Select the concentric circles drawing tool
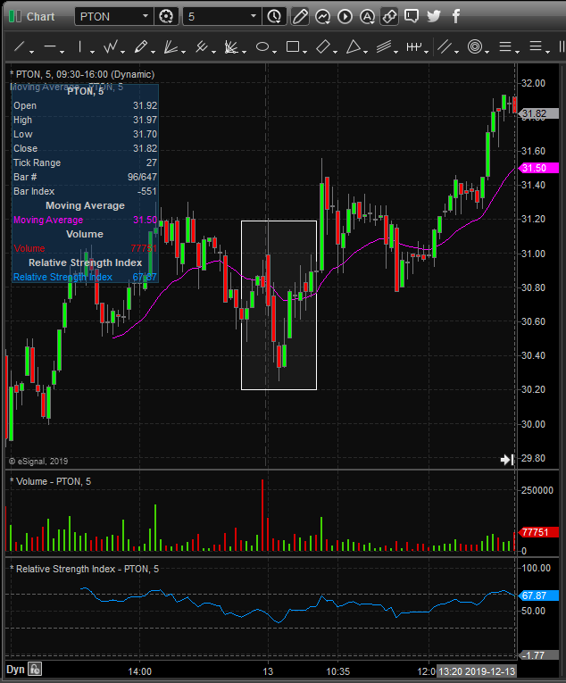Viewport: 566px width, 683px height. click(475, 46)
